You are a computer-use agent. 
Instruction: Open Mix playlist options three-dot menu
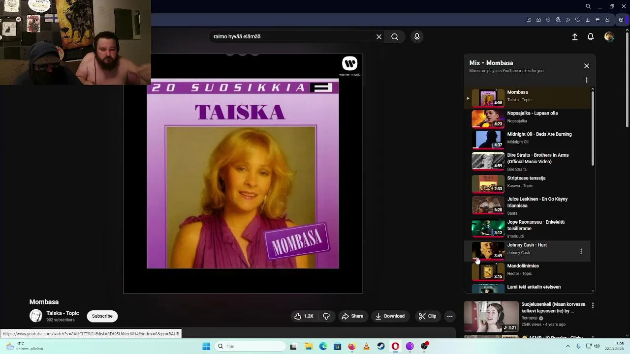[587, 80]
